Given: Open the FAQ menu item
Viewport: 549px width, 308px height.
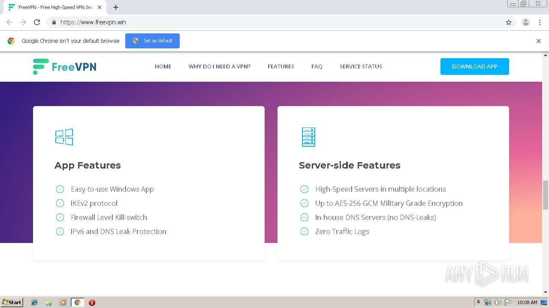Looking at the screenshot, I should 317,67.
